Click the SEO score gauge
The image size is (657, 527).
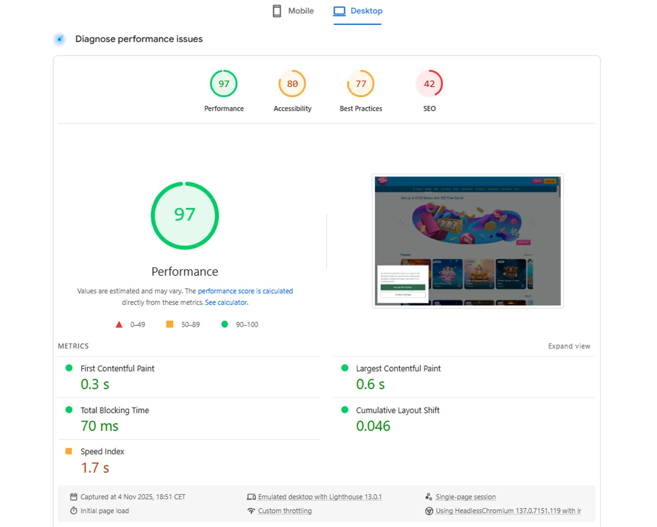coord(429,83)
